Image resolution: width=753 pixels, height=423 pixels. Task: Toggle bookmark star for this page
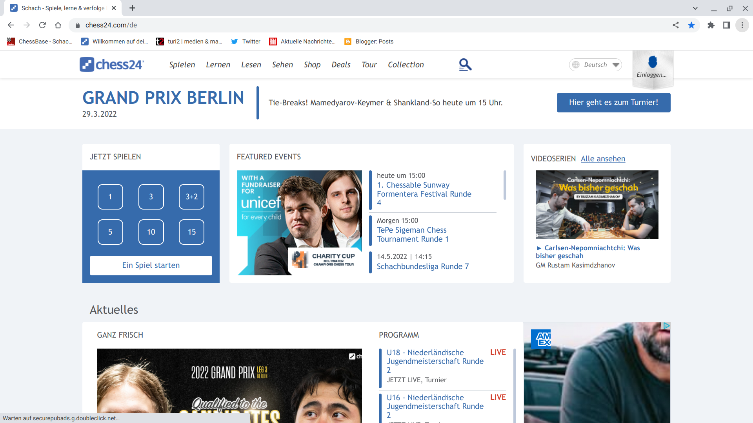[691, 25]
